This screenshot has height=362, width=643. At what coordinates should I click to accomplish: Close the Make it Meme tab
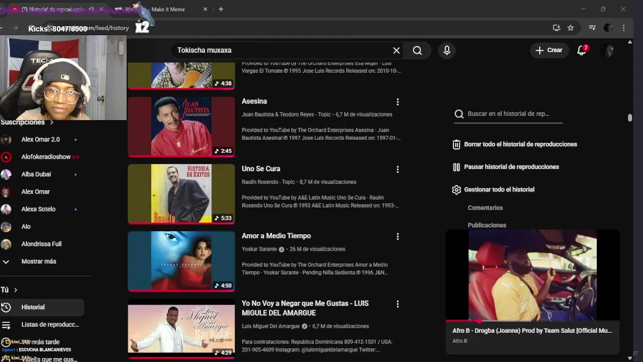205,9
